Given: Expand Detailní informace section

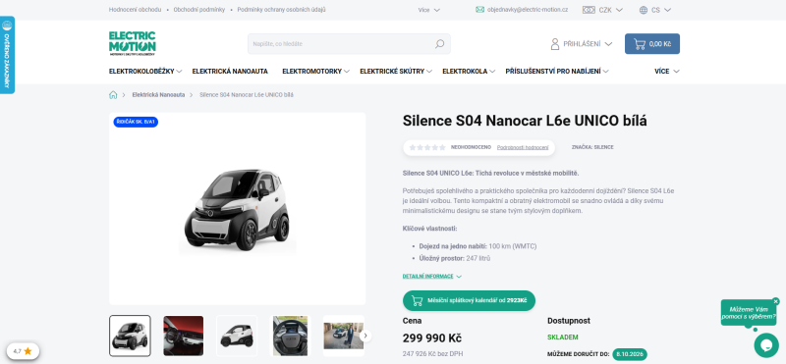Looking at the screenshot, I should click(432, 276).
